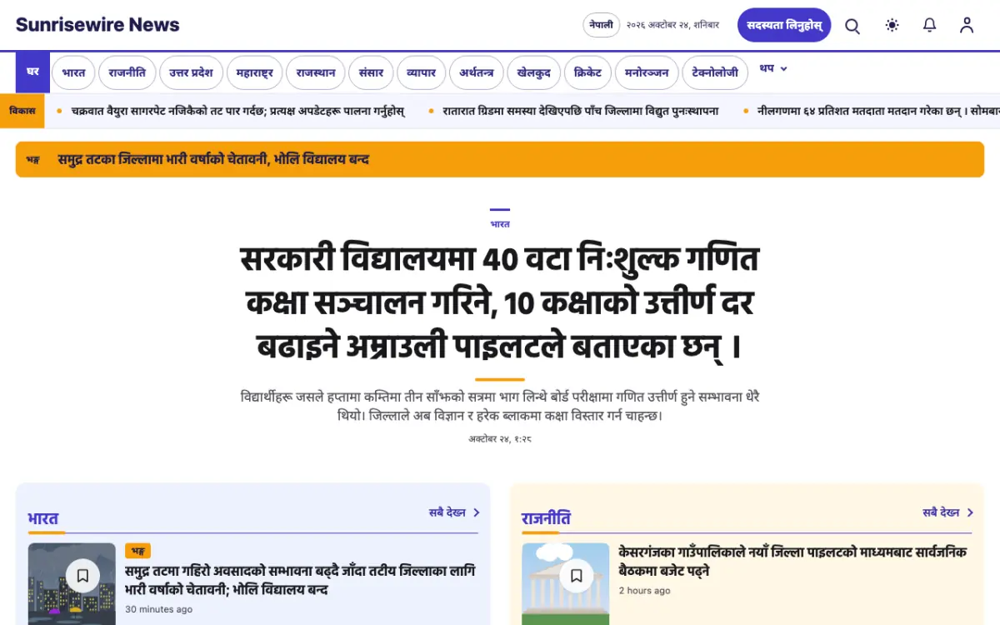
Task: Open the क्रिकेट navigation tab
Action: (x=588, y=72)
